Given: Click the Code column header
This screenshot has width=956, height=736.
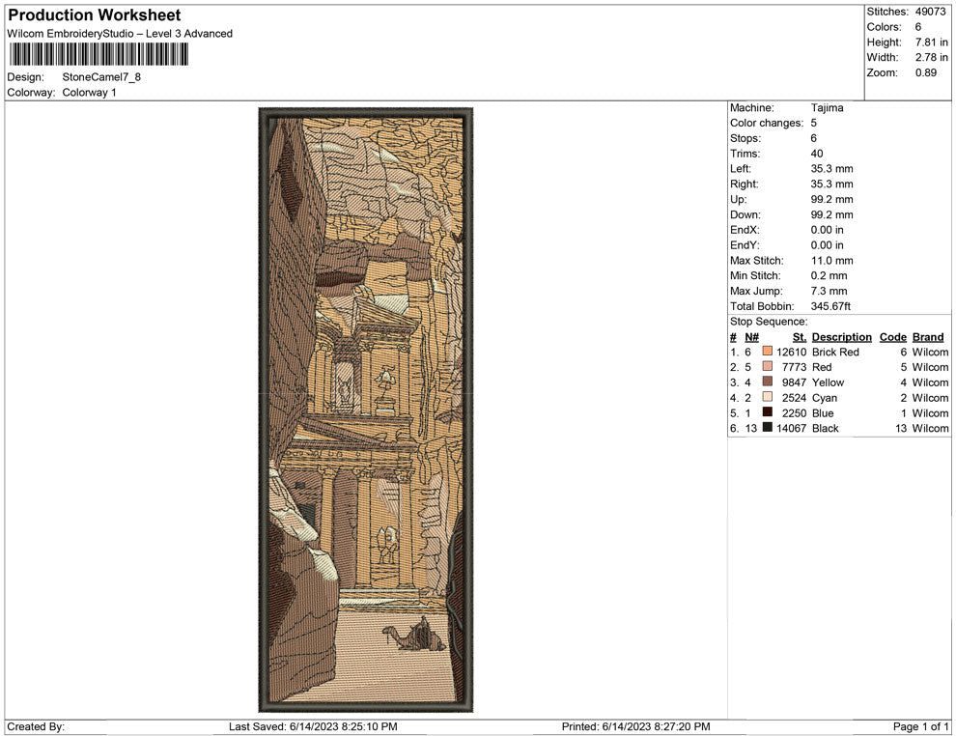Looking at the screenshot, I should (x=892, y=337).
